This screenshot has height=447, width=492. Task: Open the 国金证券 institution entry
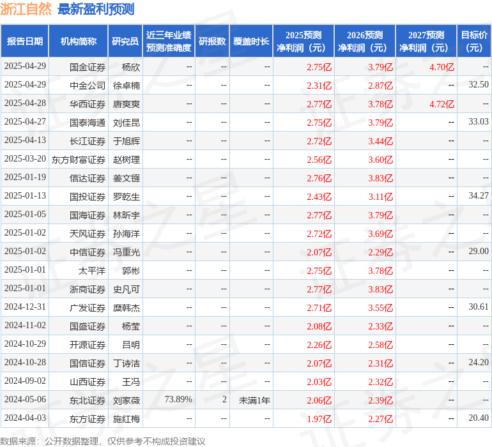pos(88,67)
